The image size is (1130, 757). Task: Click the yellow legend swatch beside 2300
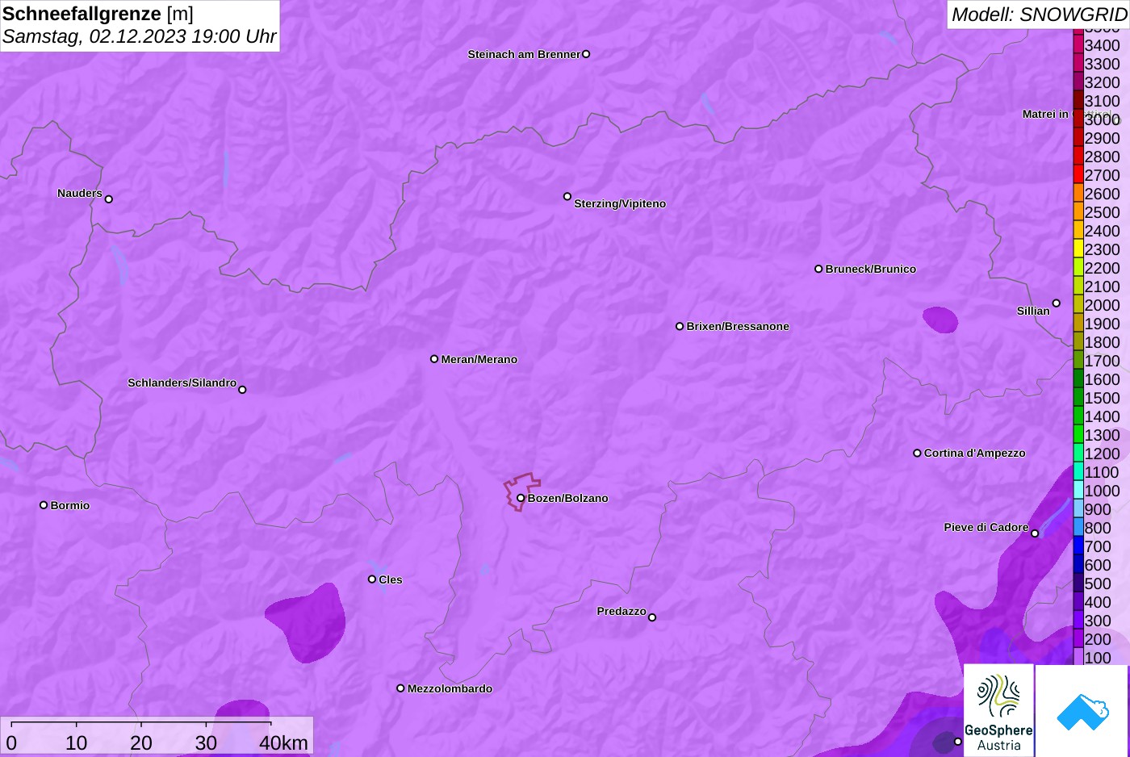pyautogui.click(x=1078, y=249)
